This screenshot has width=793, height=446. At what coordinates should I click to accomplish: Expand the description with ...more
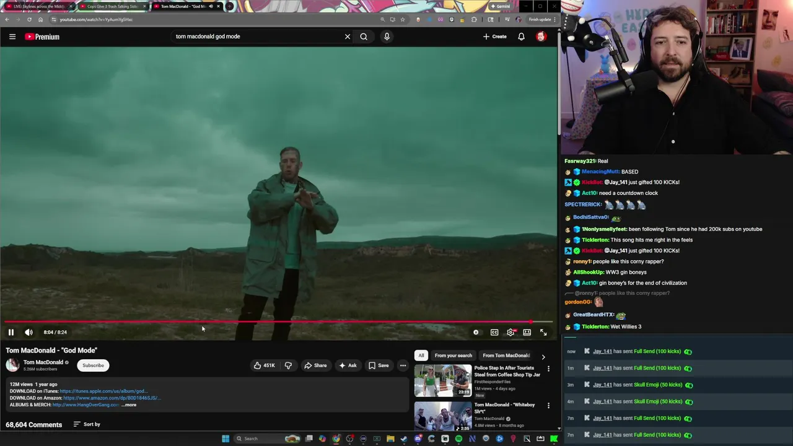click(x=129, y=405)
